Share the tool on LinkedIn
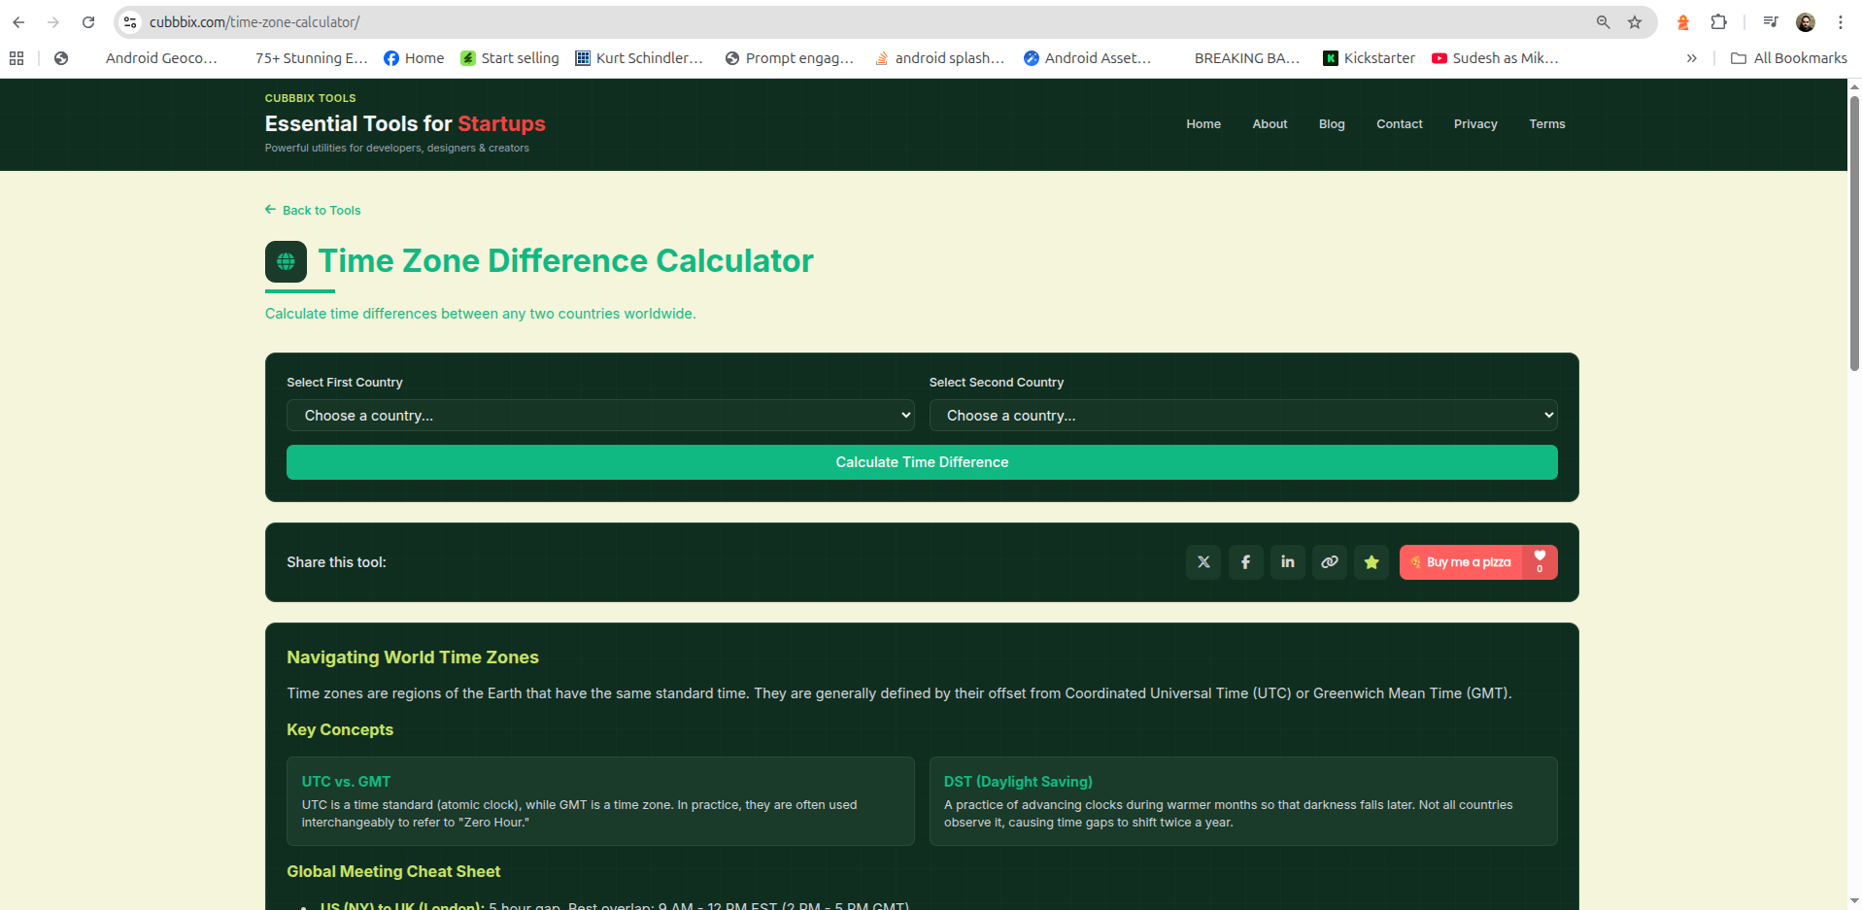This screenshot has height=910, width=1862. [1287, 561]
